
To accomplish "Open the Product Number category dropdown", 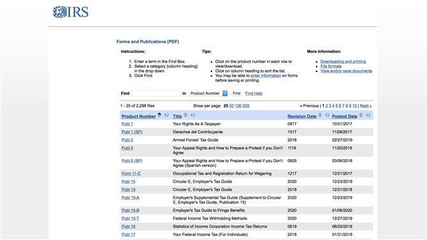I will coord(208,94).
